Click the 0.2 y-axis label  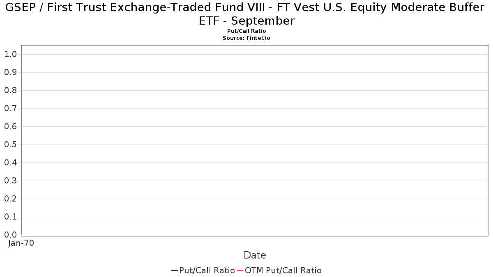pos(10,199)
